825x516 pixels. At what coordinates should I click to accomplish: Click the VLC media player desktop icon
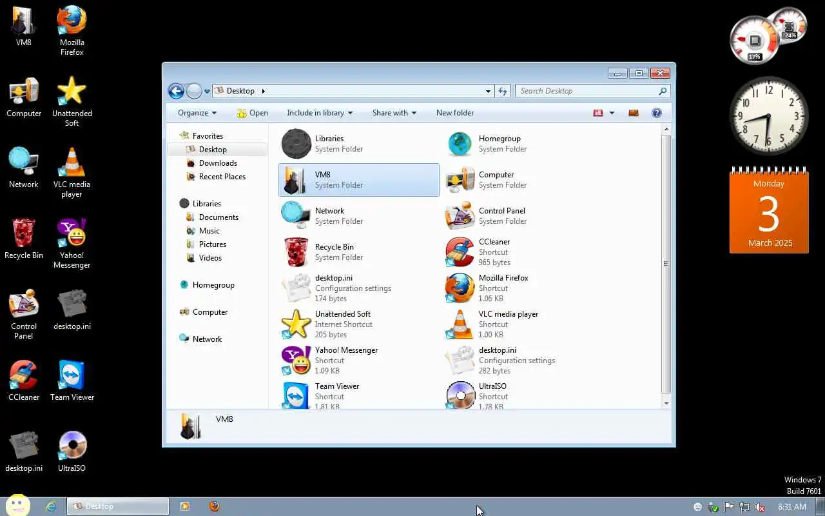point(72,172)
